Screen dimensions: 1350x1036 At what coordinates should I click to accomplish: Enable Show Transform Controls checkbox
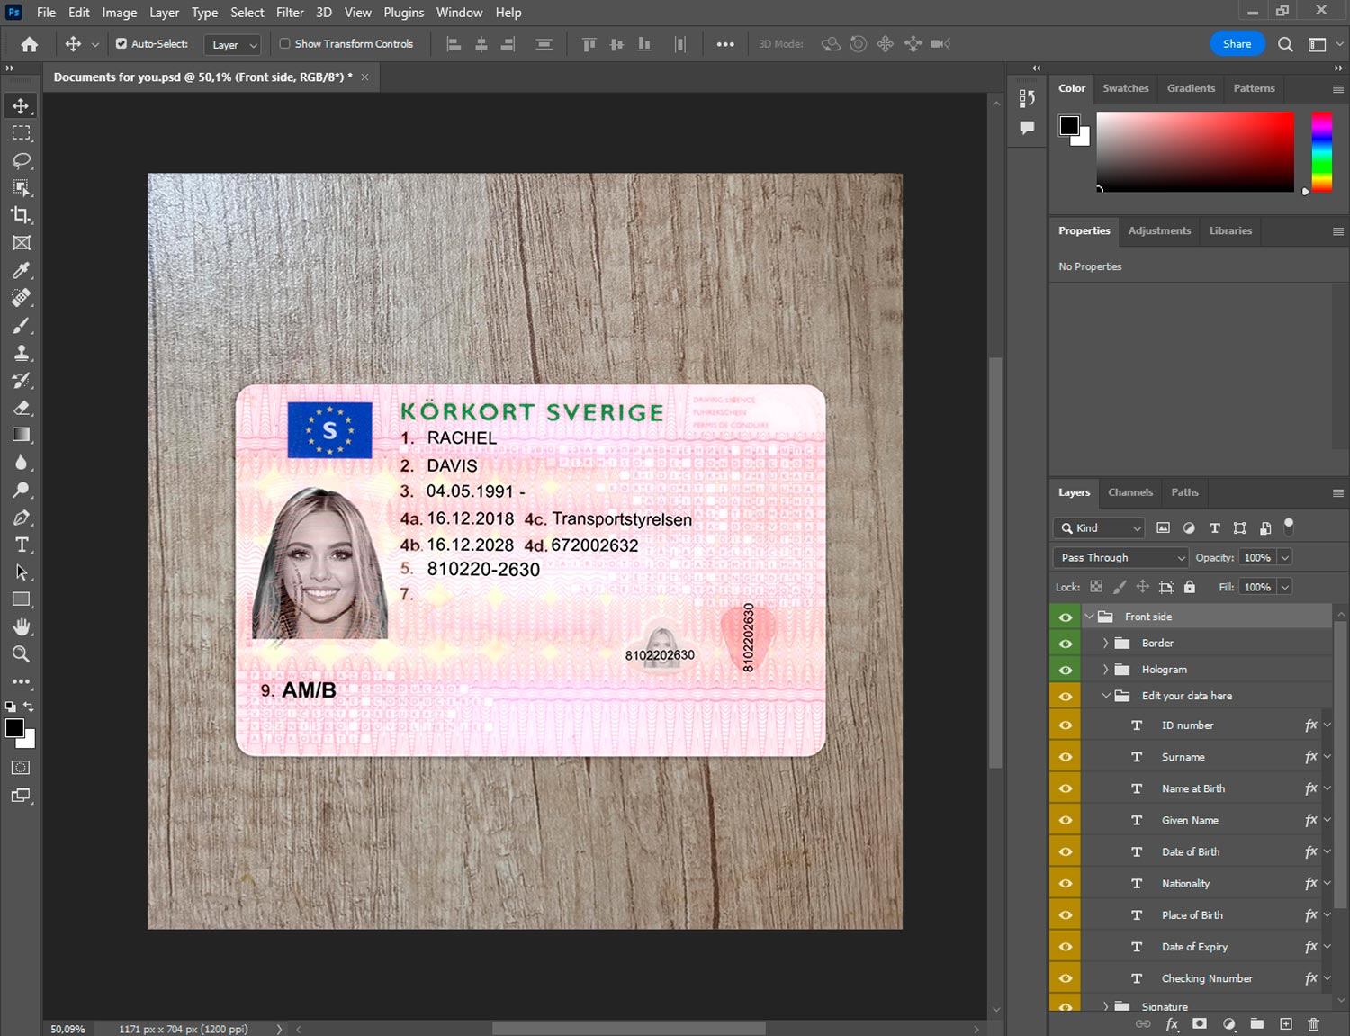tap(284, 43)
